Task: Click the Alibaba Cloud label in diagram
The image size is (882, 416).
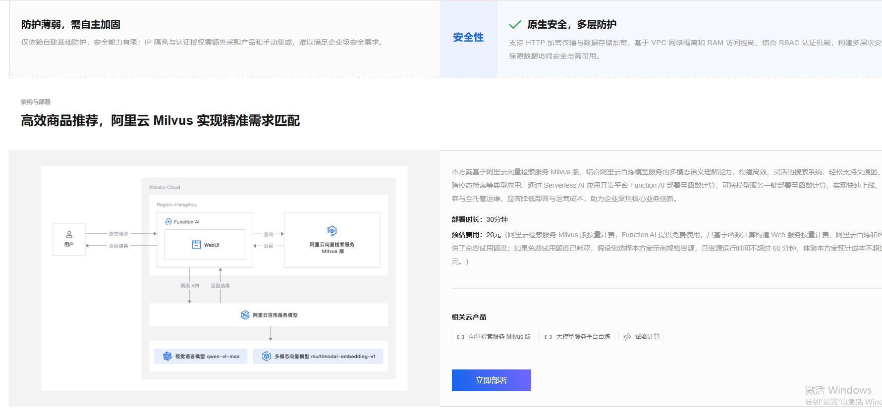Action: 165,187
